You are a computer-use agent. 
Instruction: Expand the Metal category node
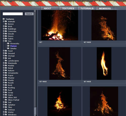point(4,68)
